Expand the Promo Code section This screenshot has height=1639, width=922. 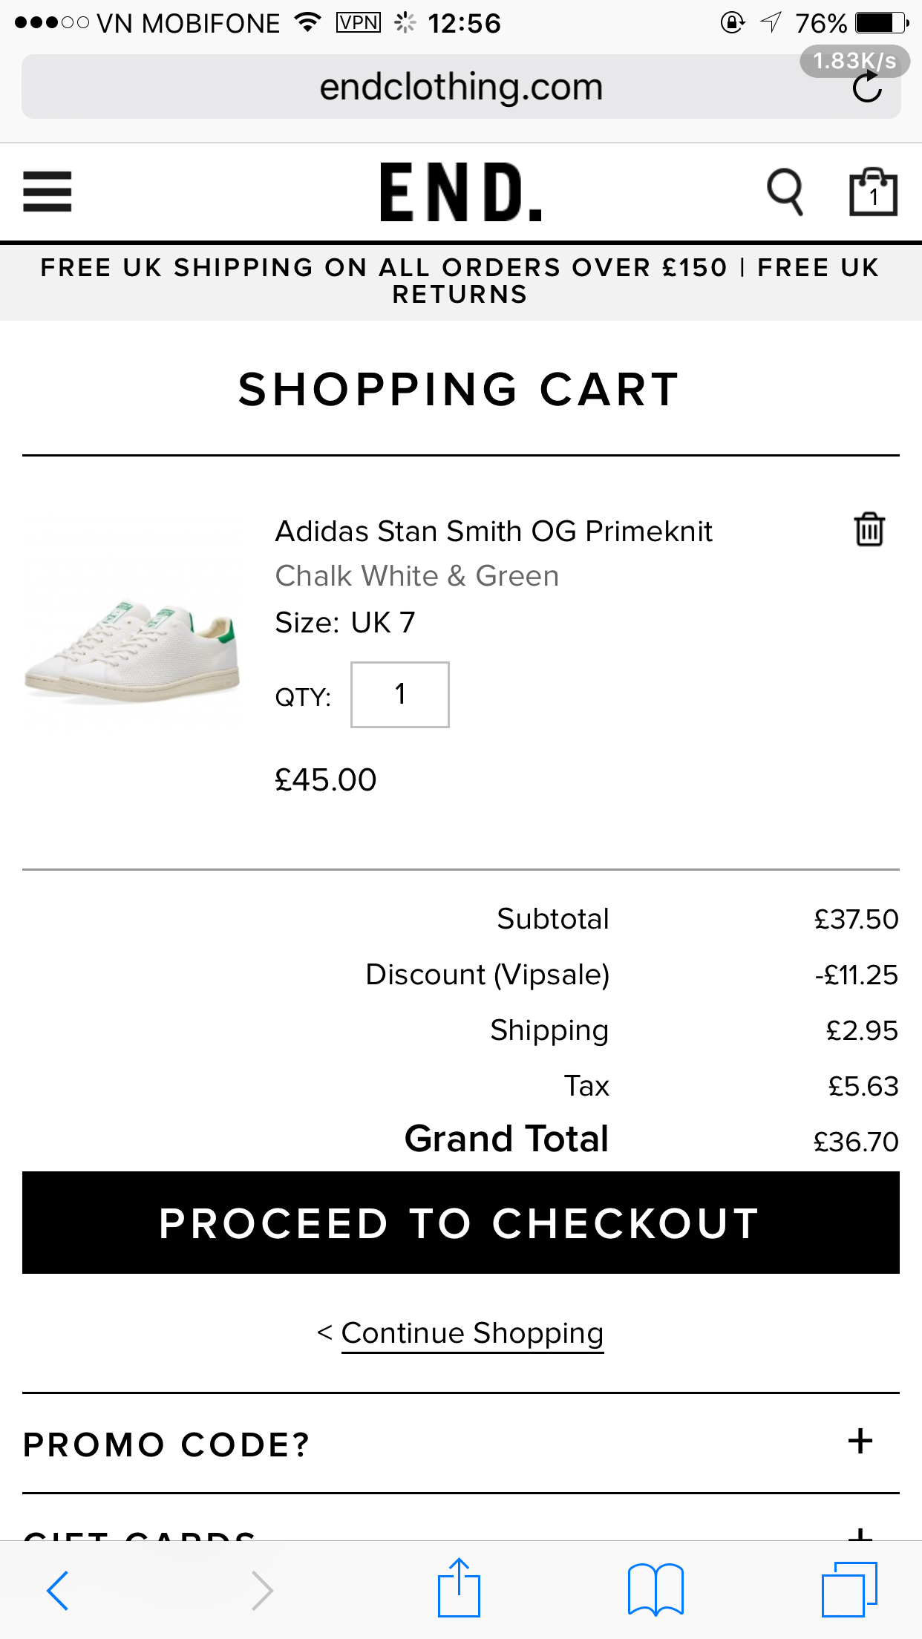coord(860,1442)
